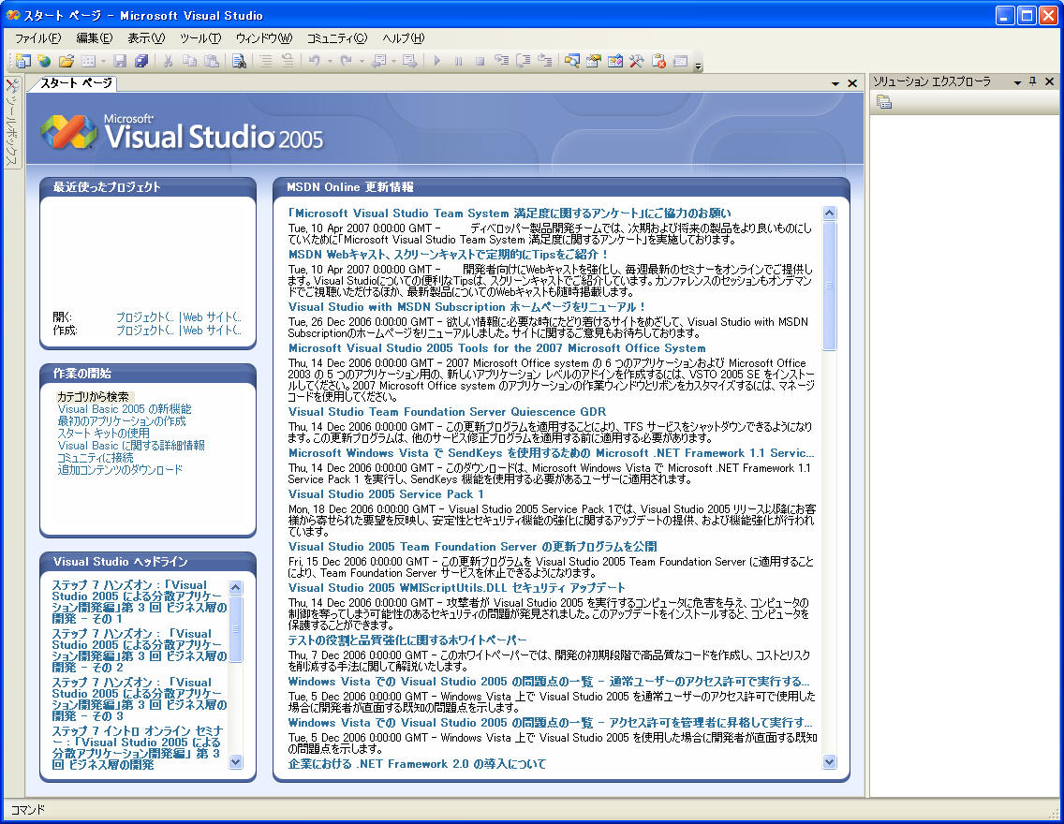Click the Visual Studio ヘッドライン scroll-up arrow

click(x=235, y=587)
